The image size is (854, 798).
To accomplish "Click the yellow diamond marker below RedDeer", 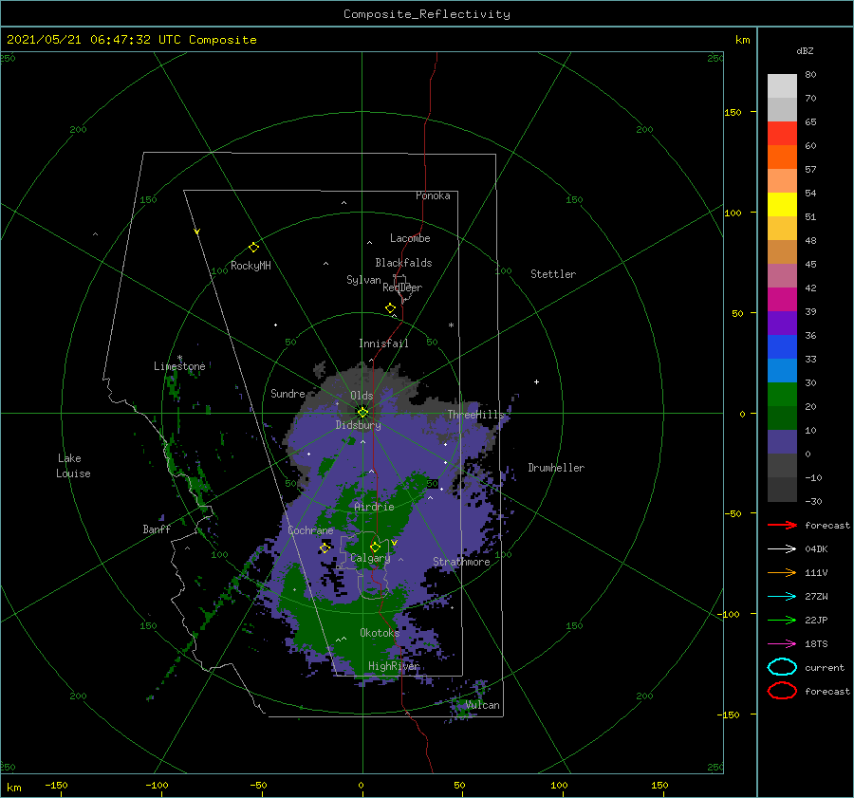I will 391,308.
